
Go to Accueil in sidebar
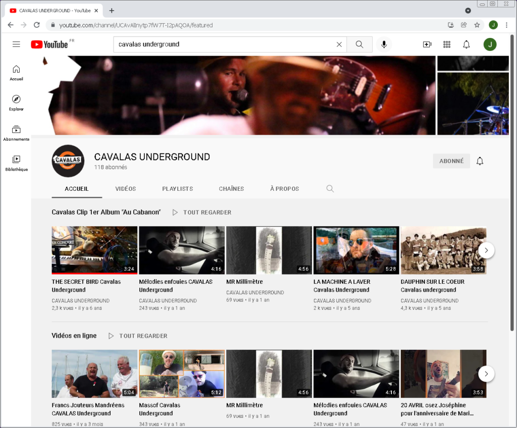point(16,73)
